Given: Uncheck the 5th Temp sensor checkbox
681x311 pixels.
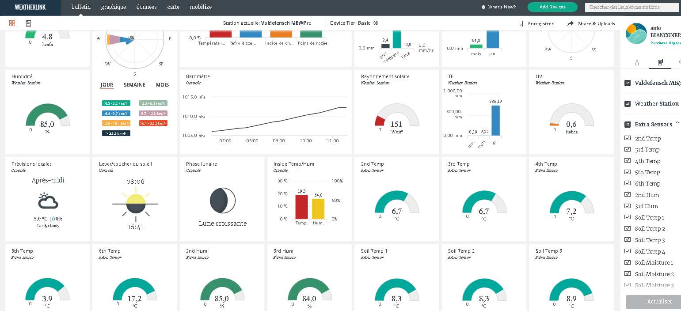Looking at the screenshot, I should [628, 172].
